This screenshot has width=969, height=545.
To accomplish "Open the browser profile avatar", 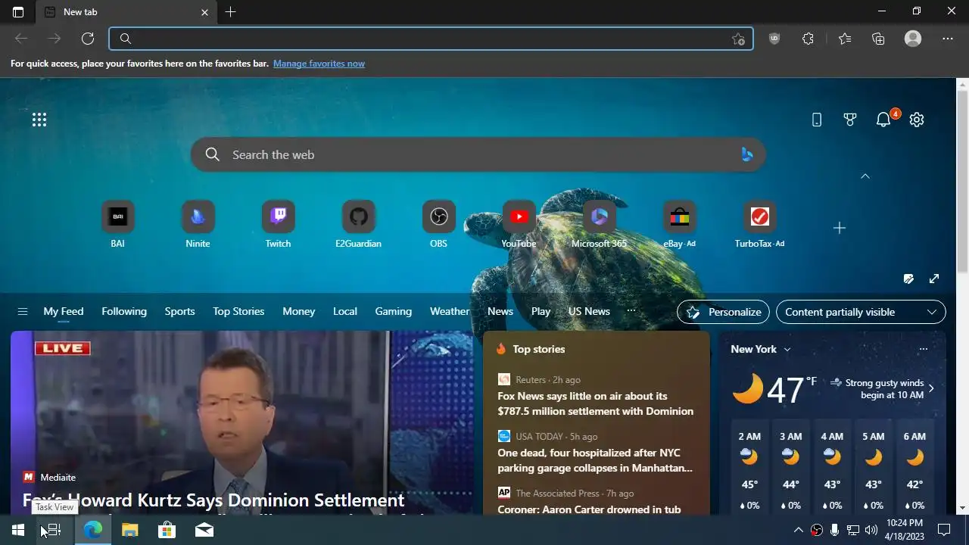I will point(913,39).
